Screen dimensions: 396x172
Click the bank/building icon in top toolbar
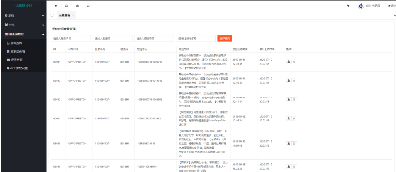78,6
